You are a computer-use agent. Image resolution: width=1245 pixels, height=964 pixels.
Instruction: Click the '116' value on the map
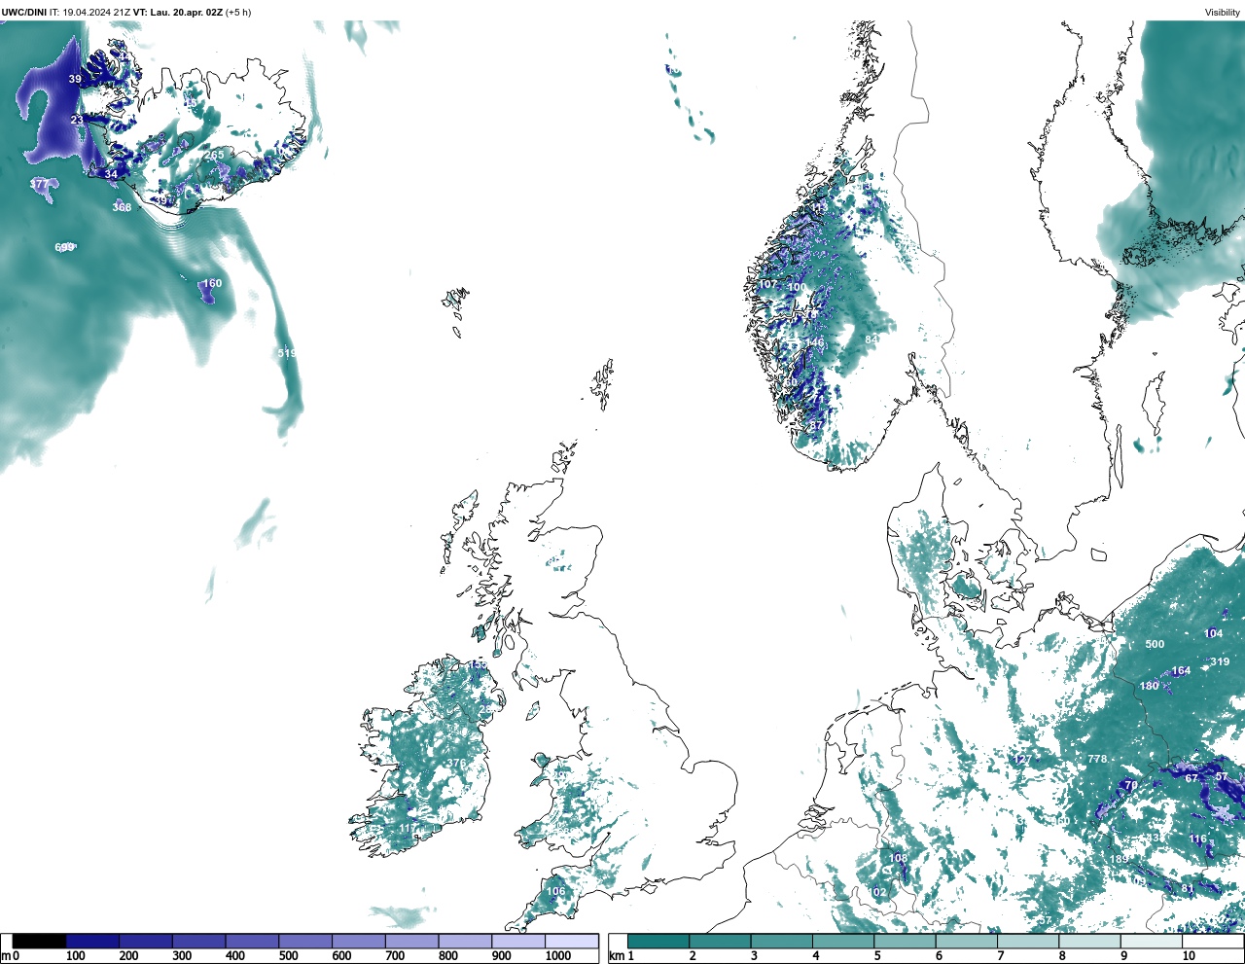click(x=1197, y=839)
